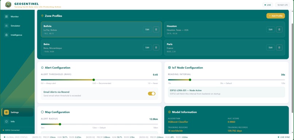Image resolution: width=294 pixels, height=140 pixels.
Task: Delete the Houston zone profile
Action: 279,30
